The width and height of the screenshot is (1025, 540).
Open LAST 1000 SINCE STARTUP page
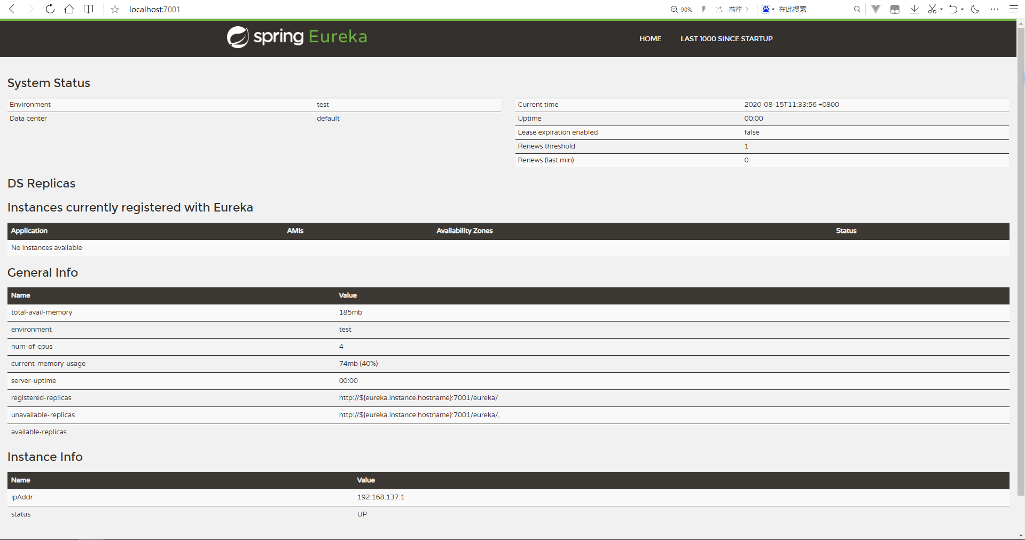726,38
